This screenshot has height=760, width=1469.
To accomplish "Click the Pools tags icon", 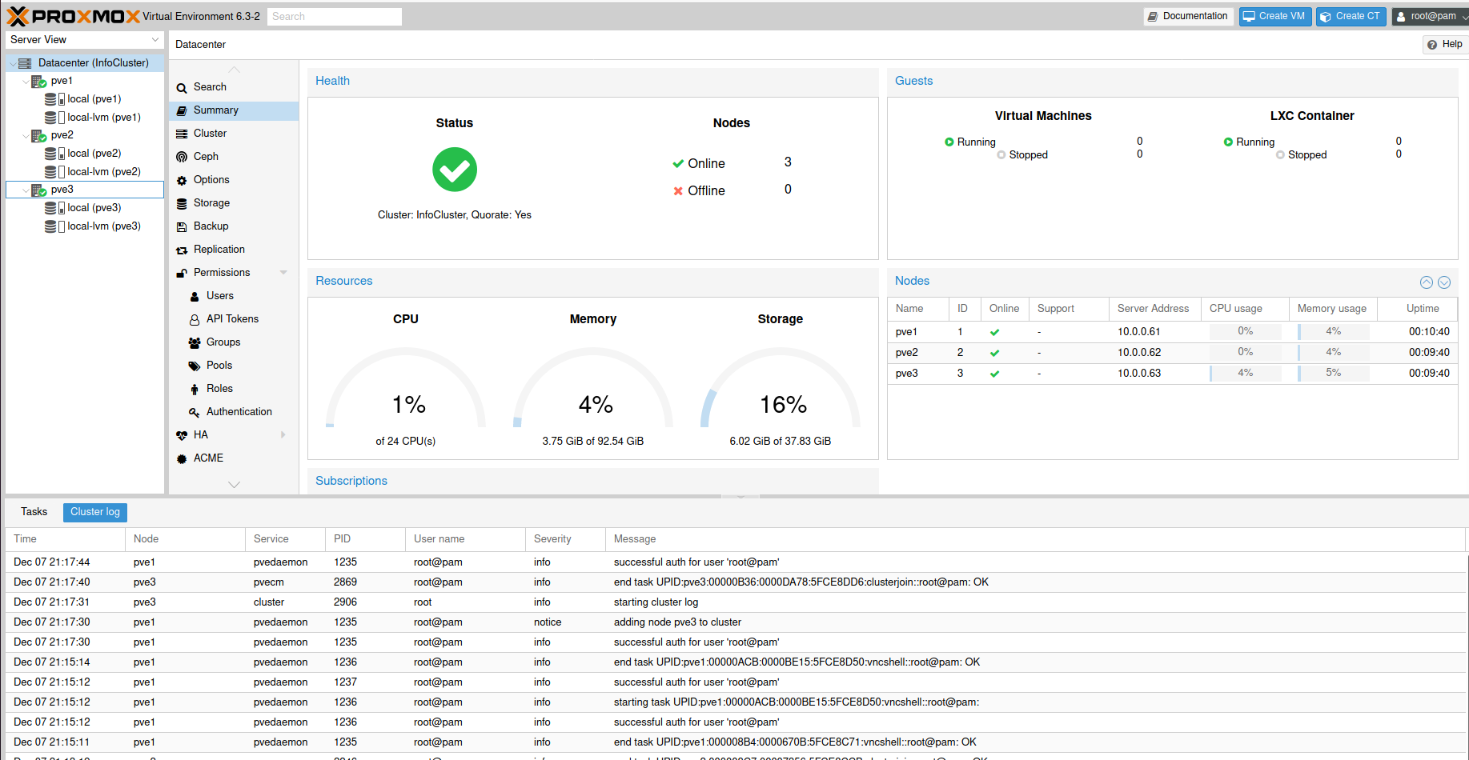I will 195,366.
